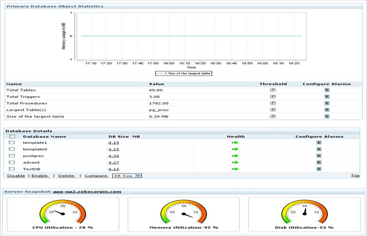367x236 pixels.
Task: Open the app-xp2.zohocorpin.com server link
Action: pos(87,191)
